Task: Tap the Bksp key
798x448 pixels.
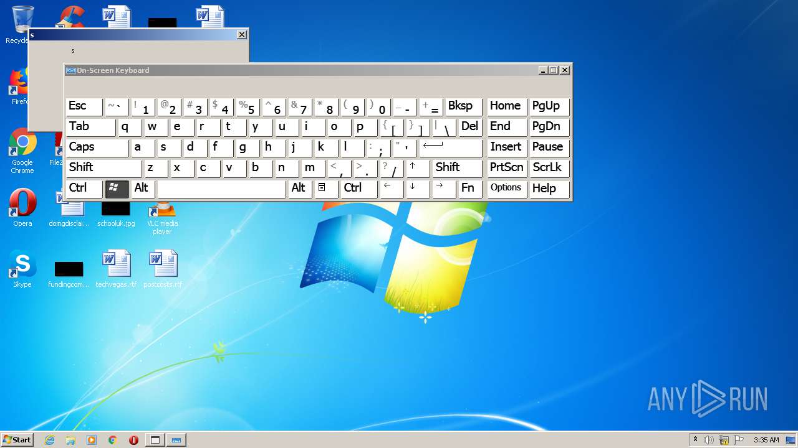Action: pos(464,106)
